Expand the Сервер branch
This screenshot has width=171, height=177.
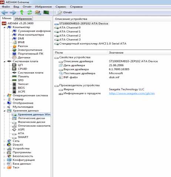click(x=4, y=99)
